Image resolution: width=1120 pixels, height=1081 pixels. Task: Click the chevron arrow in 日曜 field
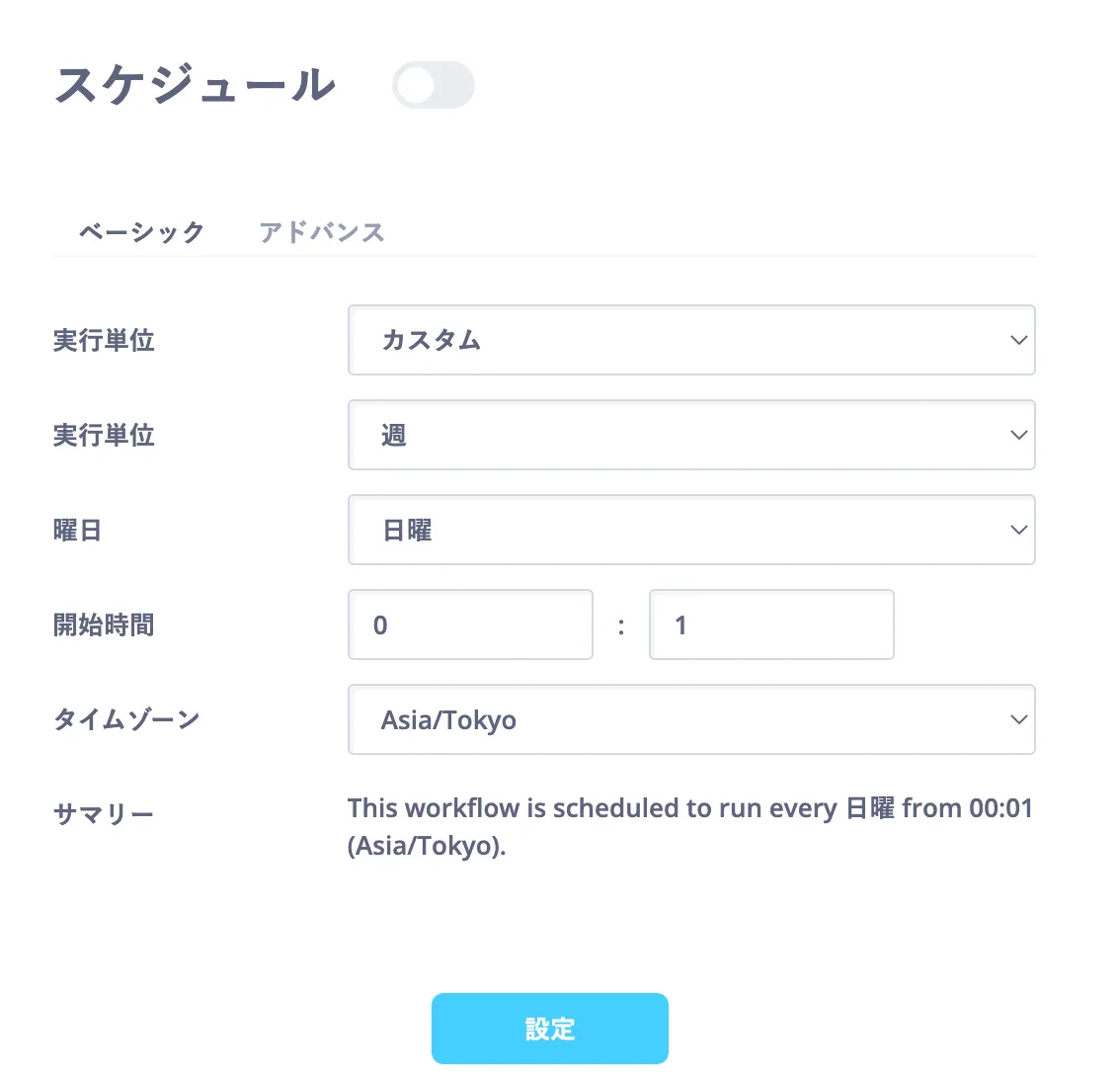1018,530
